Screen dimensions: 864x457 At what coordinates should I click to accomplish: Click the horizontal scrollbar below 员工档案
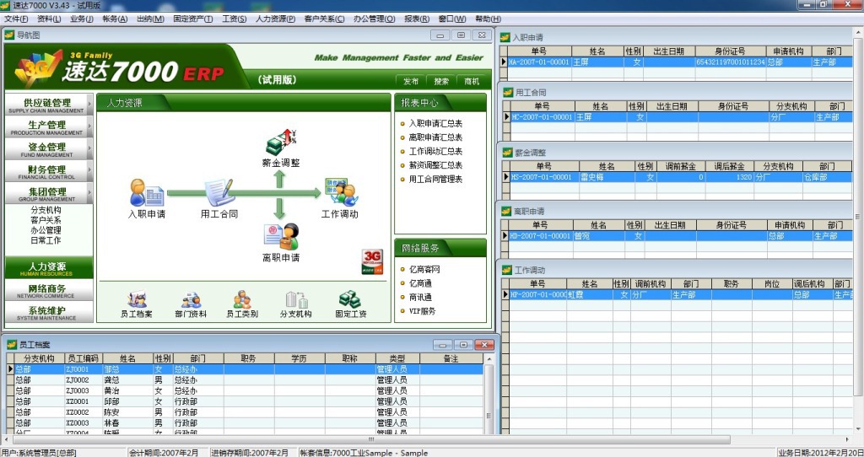pyautogui.click(x=371, y=439)
